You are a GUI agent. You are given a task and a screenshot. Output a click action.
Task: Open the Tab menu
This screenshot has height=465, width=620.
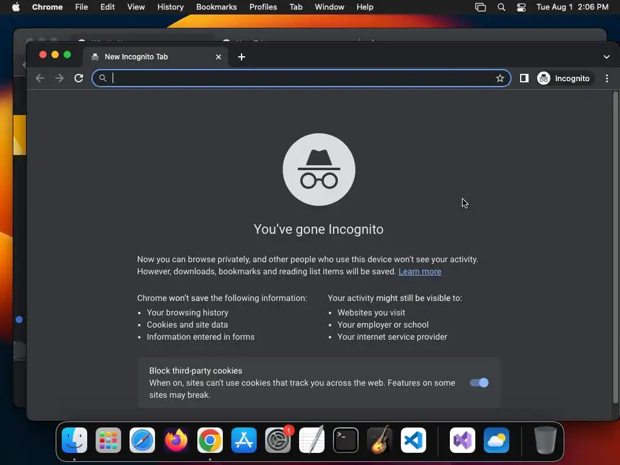click(x=295, y=7)
